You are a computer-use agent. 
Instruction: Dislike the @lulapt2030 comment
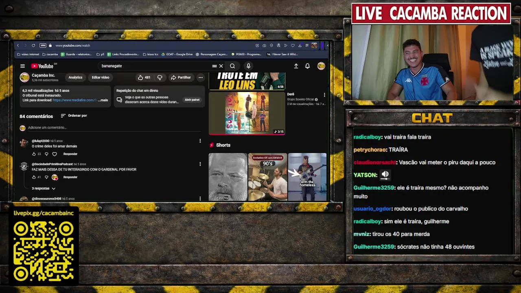point(46,154)
